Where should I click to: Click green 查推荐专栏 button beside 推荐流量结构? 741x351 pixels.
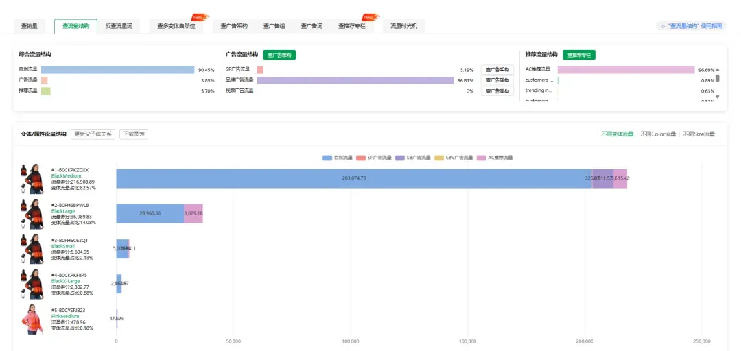(x=579, y=56)
